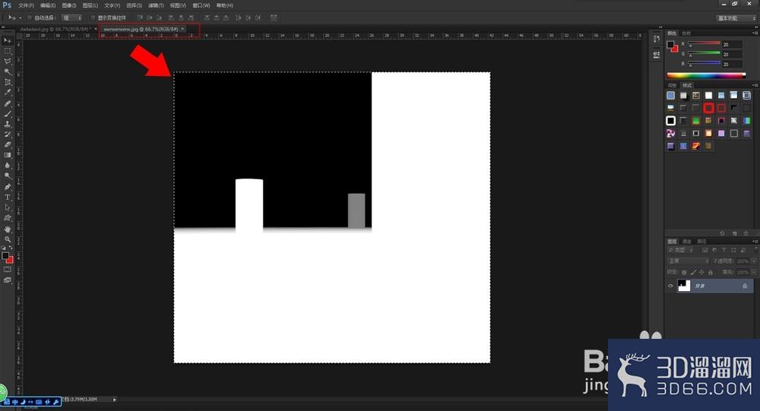Select the Pen tool

[8, 187]
